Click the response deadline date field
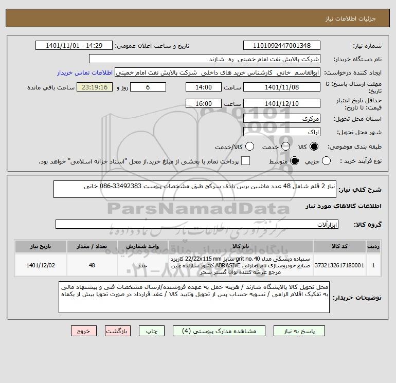 pos(282,87)
